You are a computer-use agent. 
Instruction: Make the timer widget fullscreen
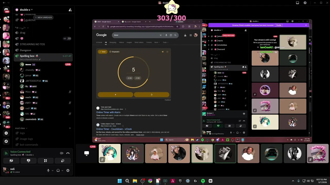(x=167, y=52)
